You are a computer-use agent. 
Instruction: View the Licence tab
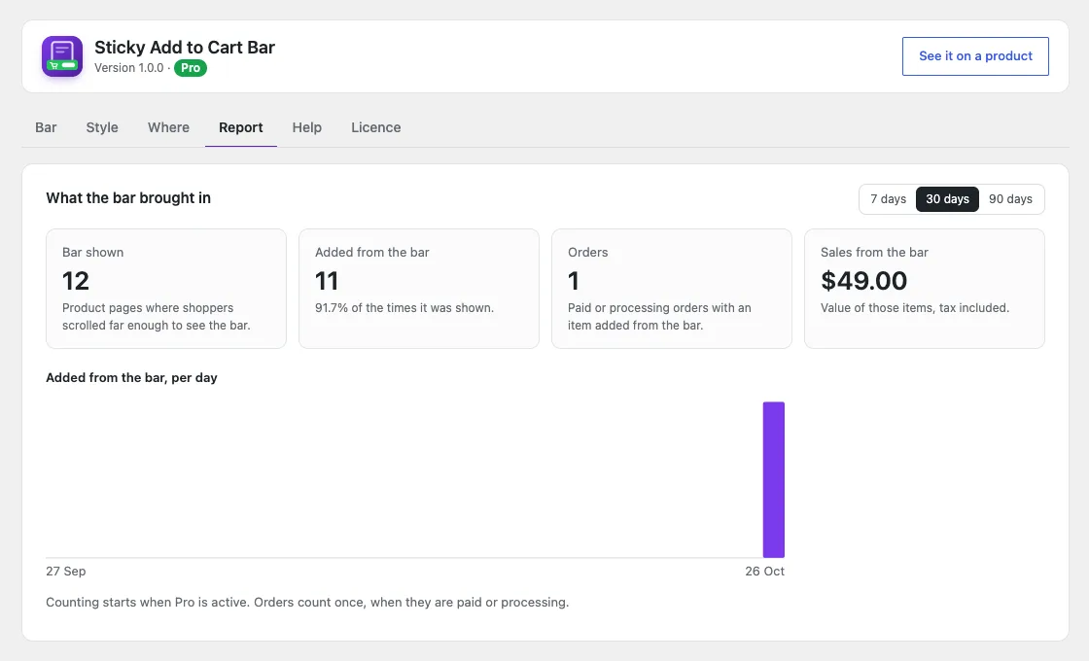tap(375, 127)
